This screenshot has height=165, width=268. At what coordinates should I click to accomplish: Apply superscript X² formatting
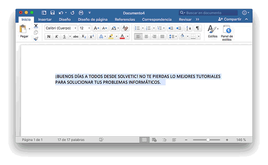(x=92, y=36)
